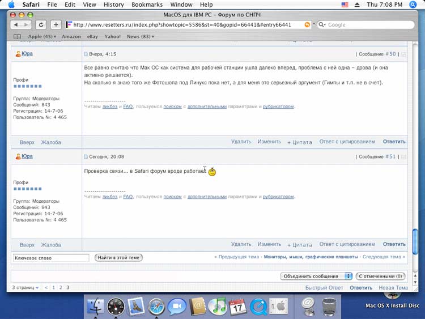Click Удалить on message #51
Image resolution: width=425 pixels, height=319 pixels.
[241, 244]
